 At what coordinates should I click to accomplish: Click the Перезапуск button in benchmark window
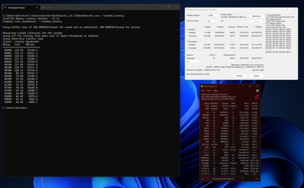[x=256, y=16]
